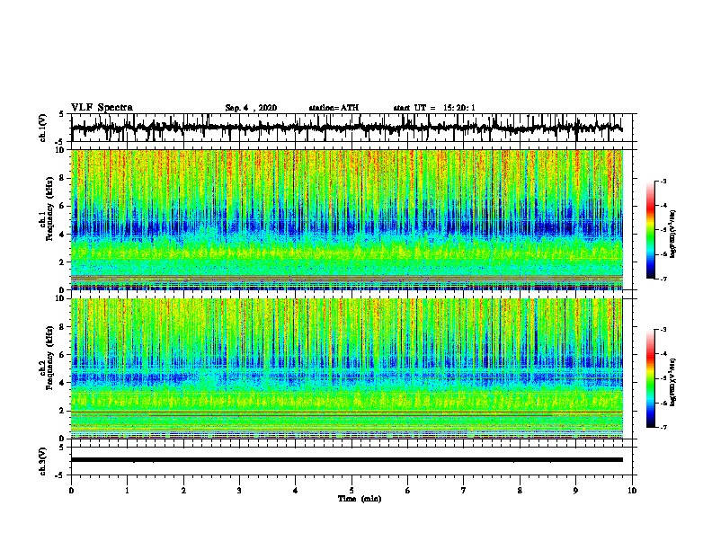Screen dimensions: 712x550
Task: Click the "ch.1(V)" waveform axis label
Action: pos(43,128)
